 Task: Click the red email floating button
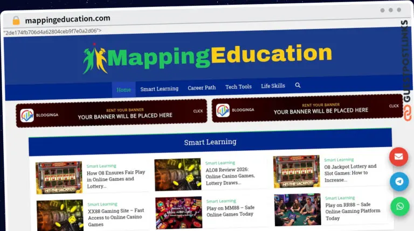click(398, 157)
